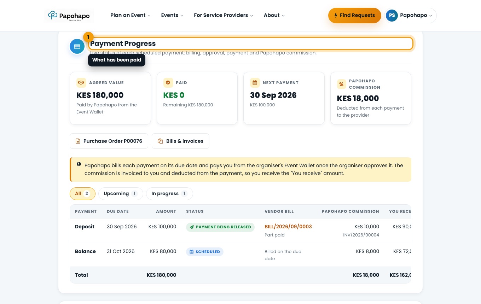Click the Balance payment row label
This screenshot has width=481, height=304.
[x=85, y=251]
